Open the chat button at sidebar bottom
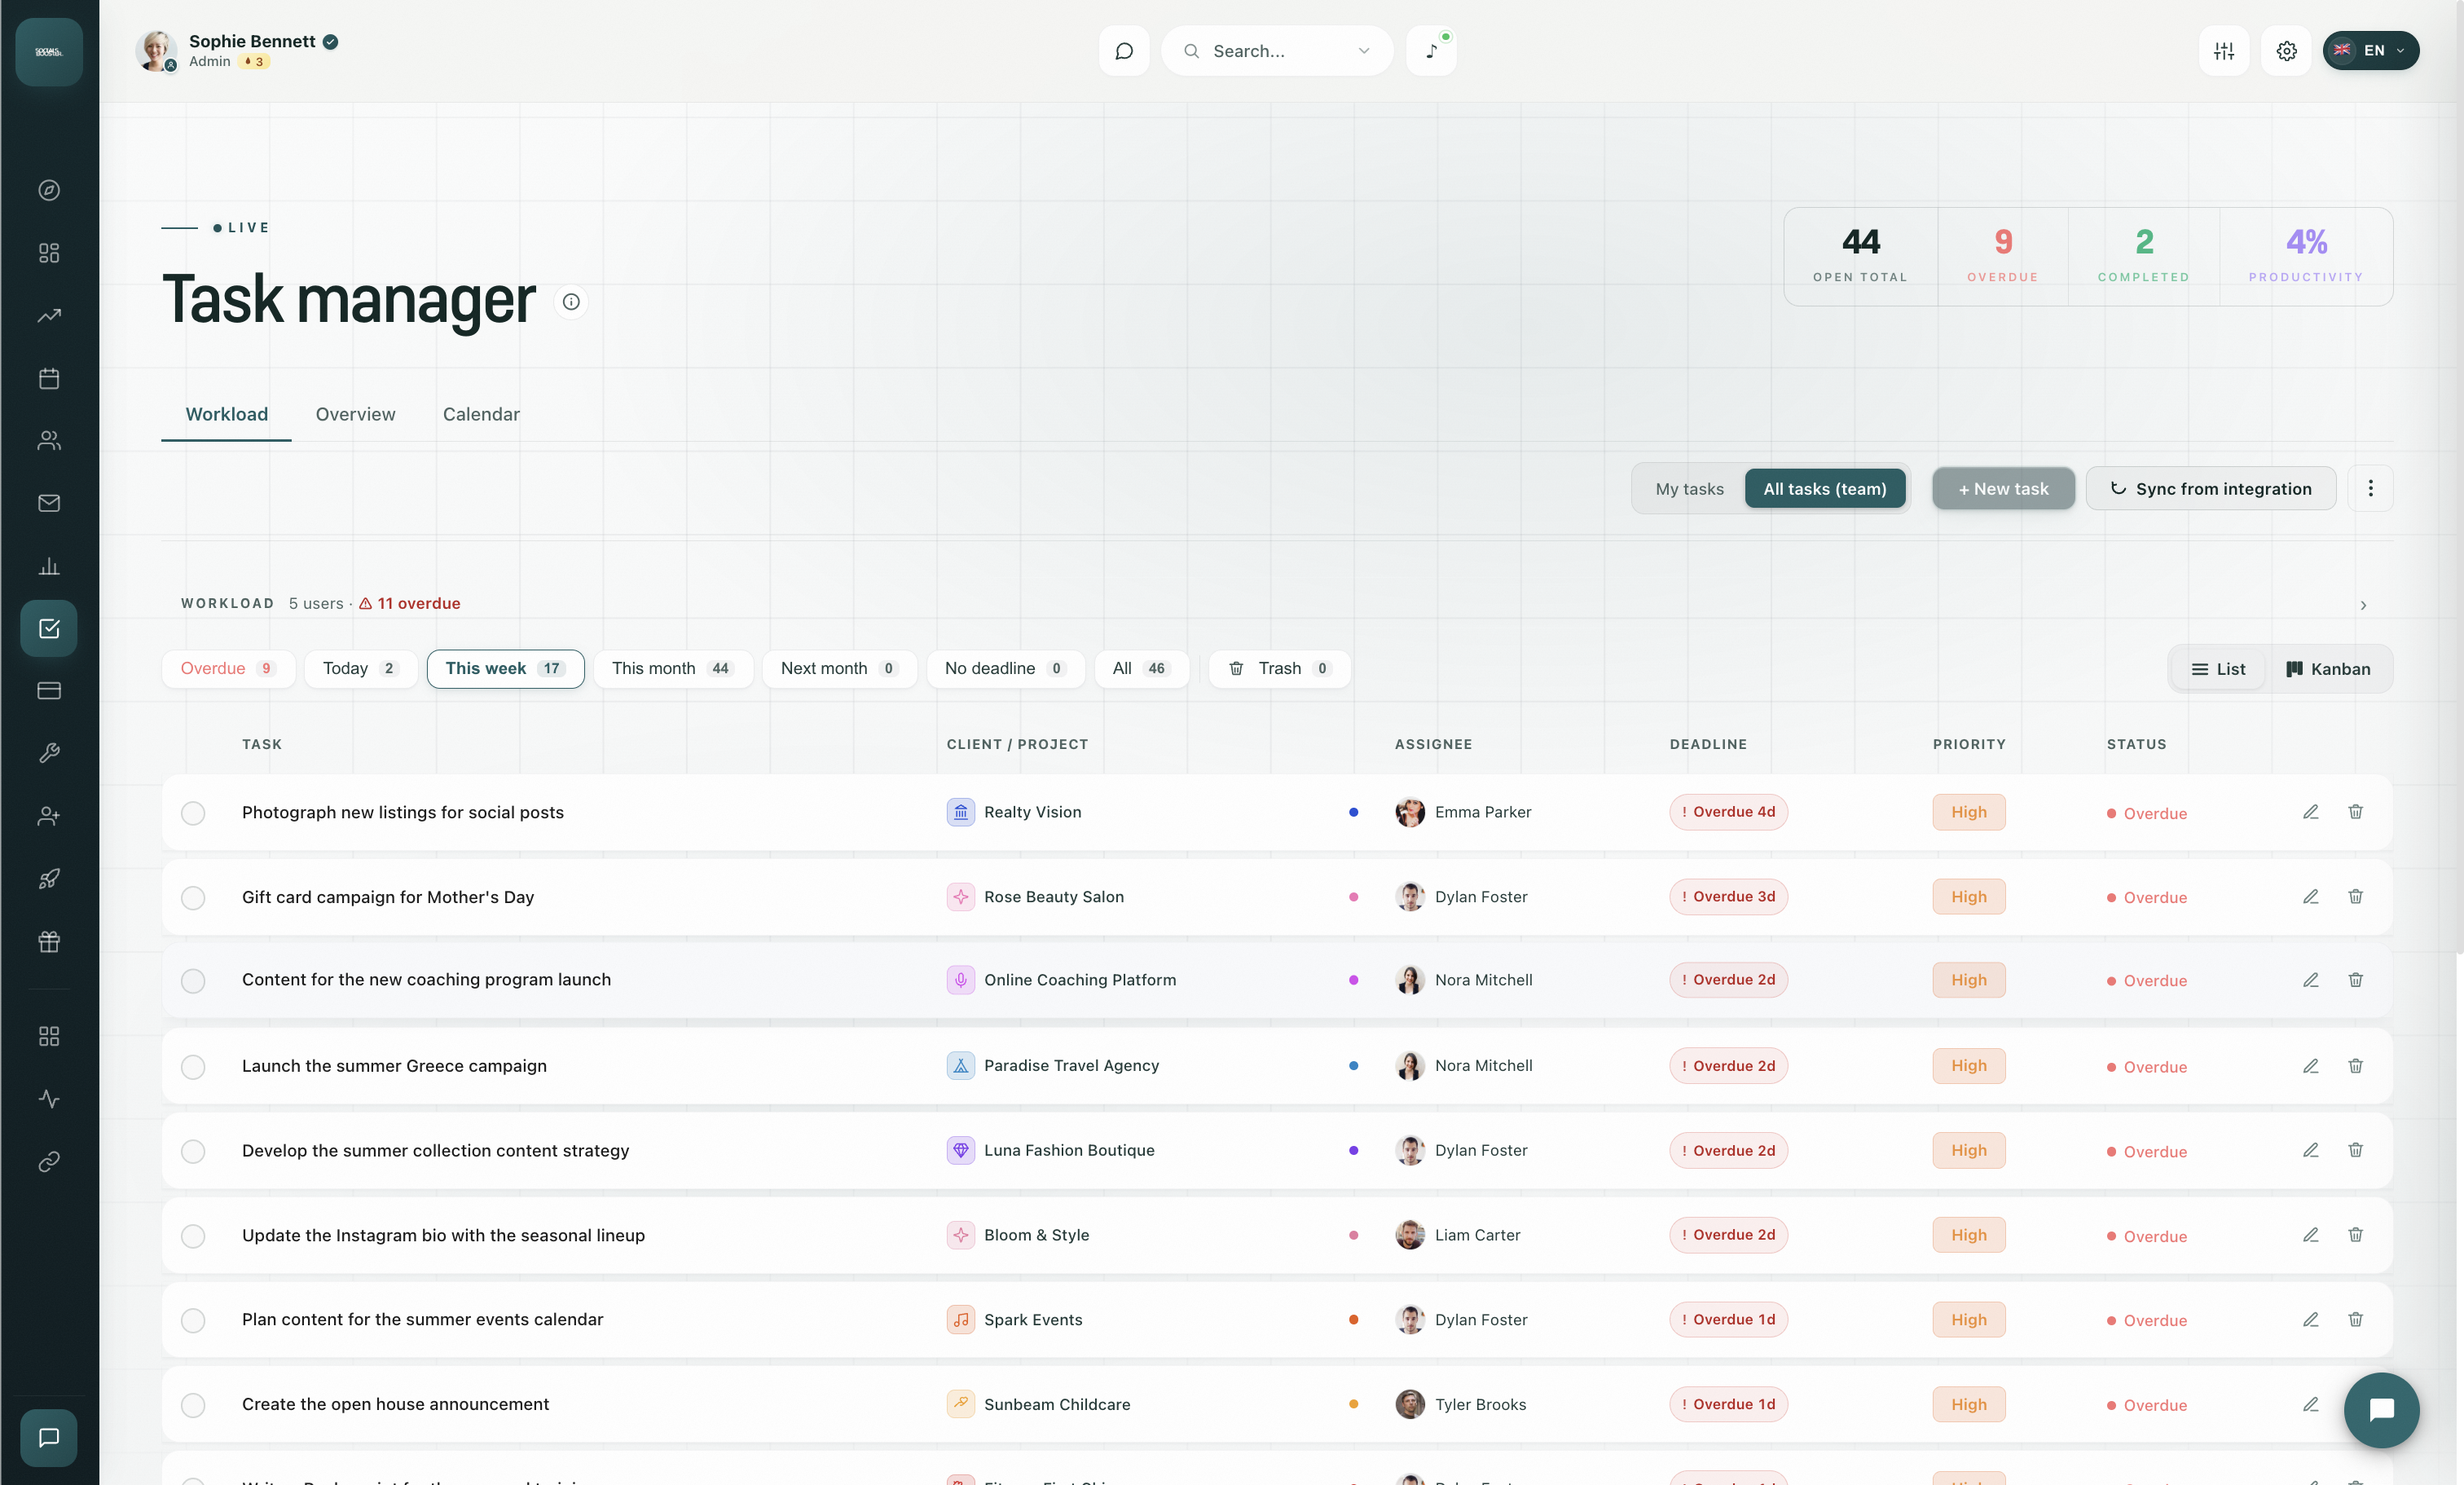The image size is (2464, 1485). point(49,1438)
